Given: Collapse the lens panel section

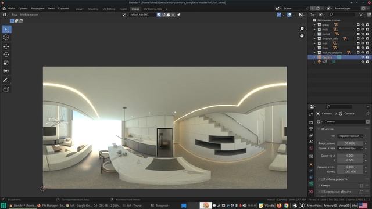Looking at the screenshot, I should [319, 129].
